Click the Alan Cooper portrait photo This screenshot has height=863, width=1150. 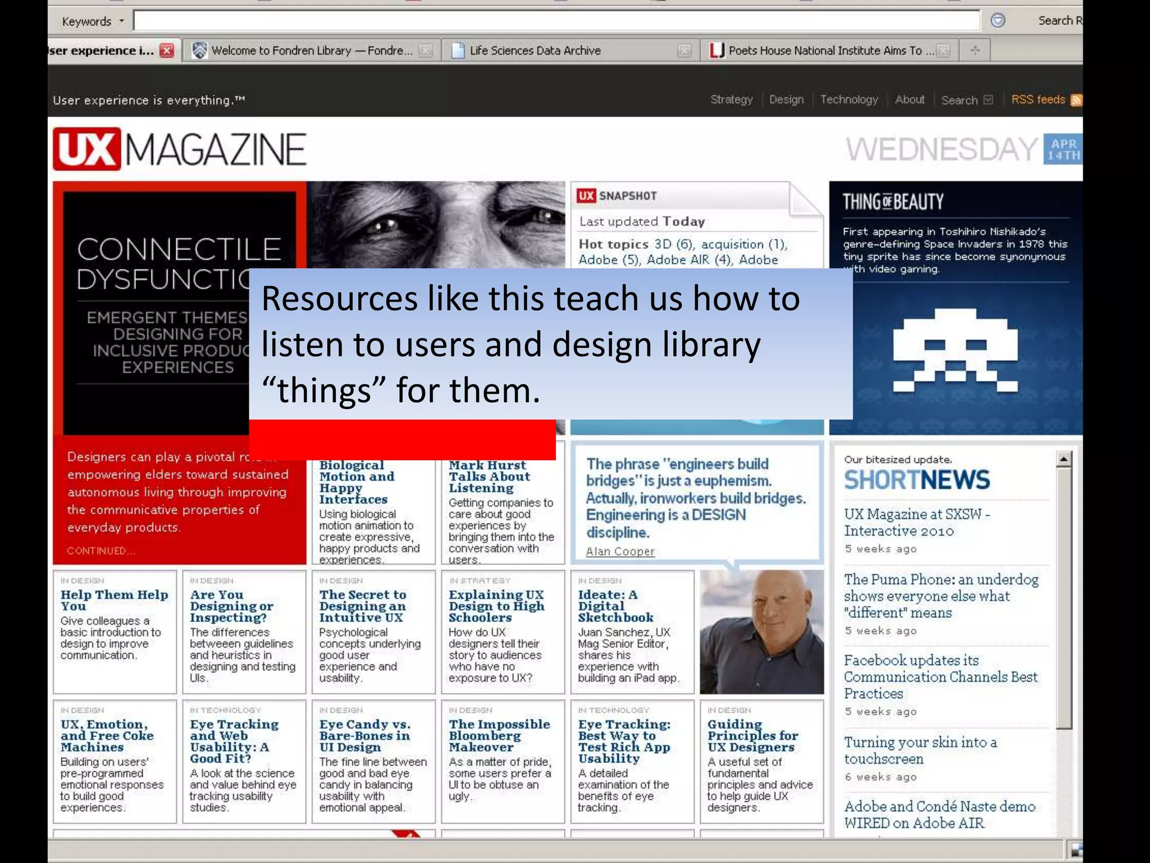coord(762,632)
